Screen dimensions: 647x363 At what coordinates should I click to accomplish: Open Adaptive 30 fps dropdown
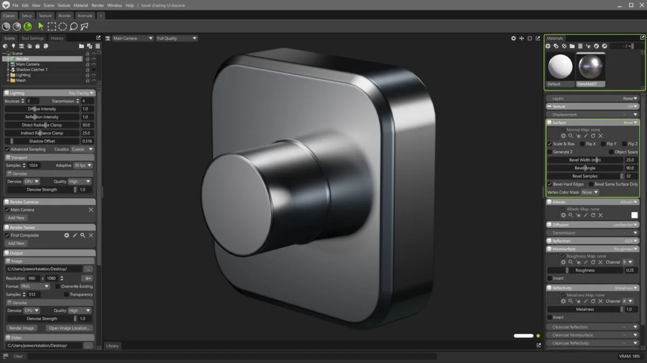pos(82,166)
